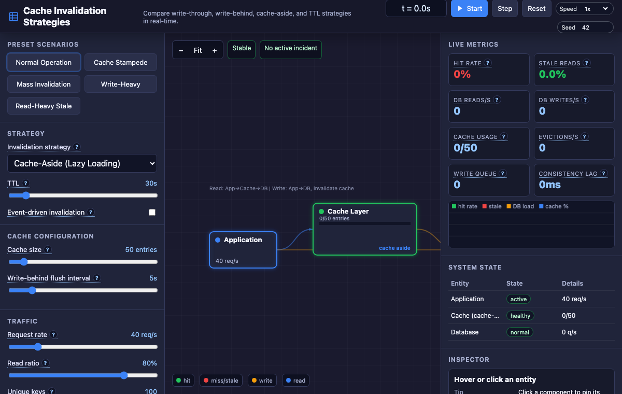Click the Reset button

(536, 9)
